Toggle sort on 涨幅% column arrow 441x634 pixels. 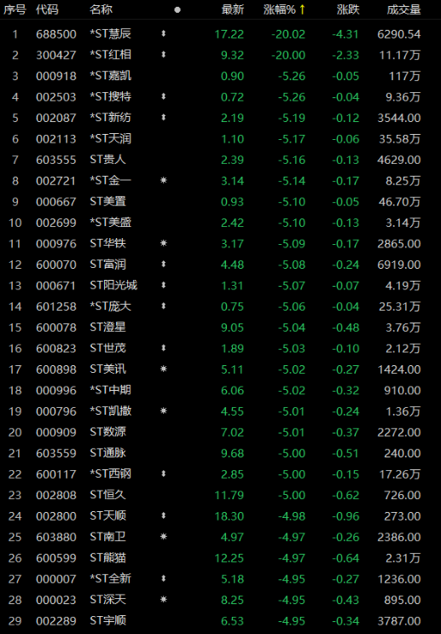pyautogui.click(x=302, y=9)
